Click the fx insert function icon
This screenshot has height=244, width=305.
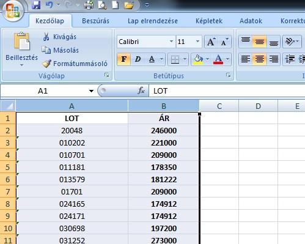141,91
